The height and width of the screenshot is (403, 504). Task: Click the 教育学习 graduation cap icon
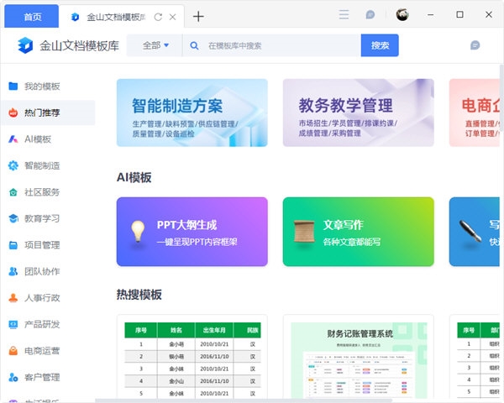pos(13,218)
